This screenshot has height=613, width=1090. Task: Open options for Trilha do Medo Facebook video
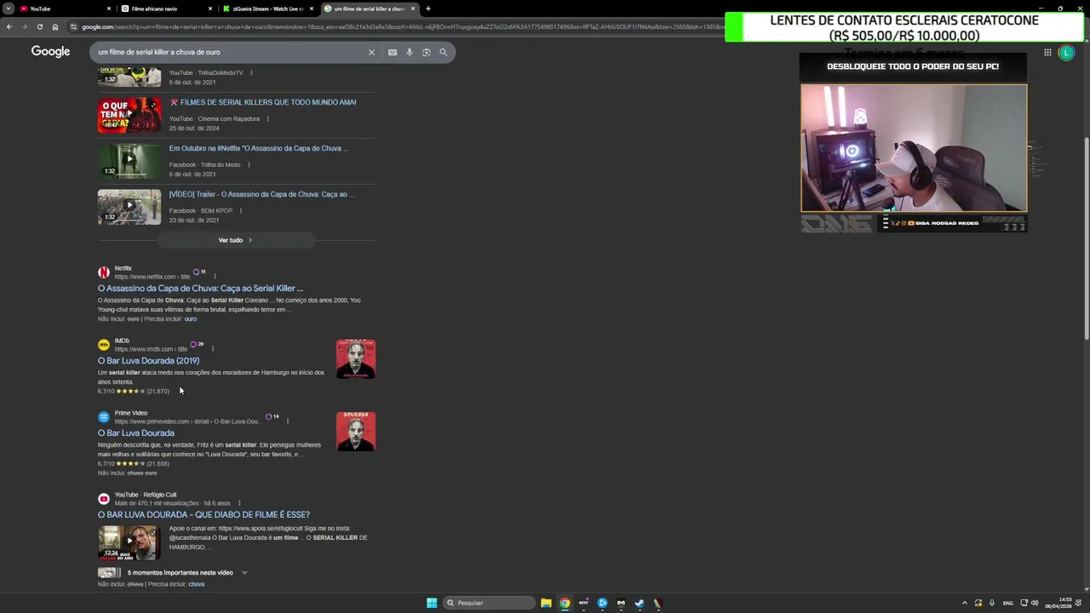pyautogui.click(x=249, y=165)
